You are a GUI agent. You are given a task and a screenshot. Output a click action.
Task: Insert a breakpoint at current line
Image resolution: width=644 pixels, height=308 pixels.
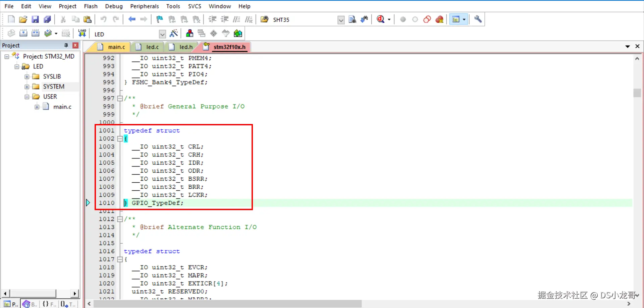click(x=403, y=19)
